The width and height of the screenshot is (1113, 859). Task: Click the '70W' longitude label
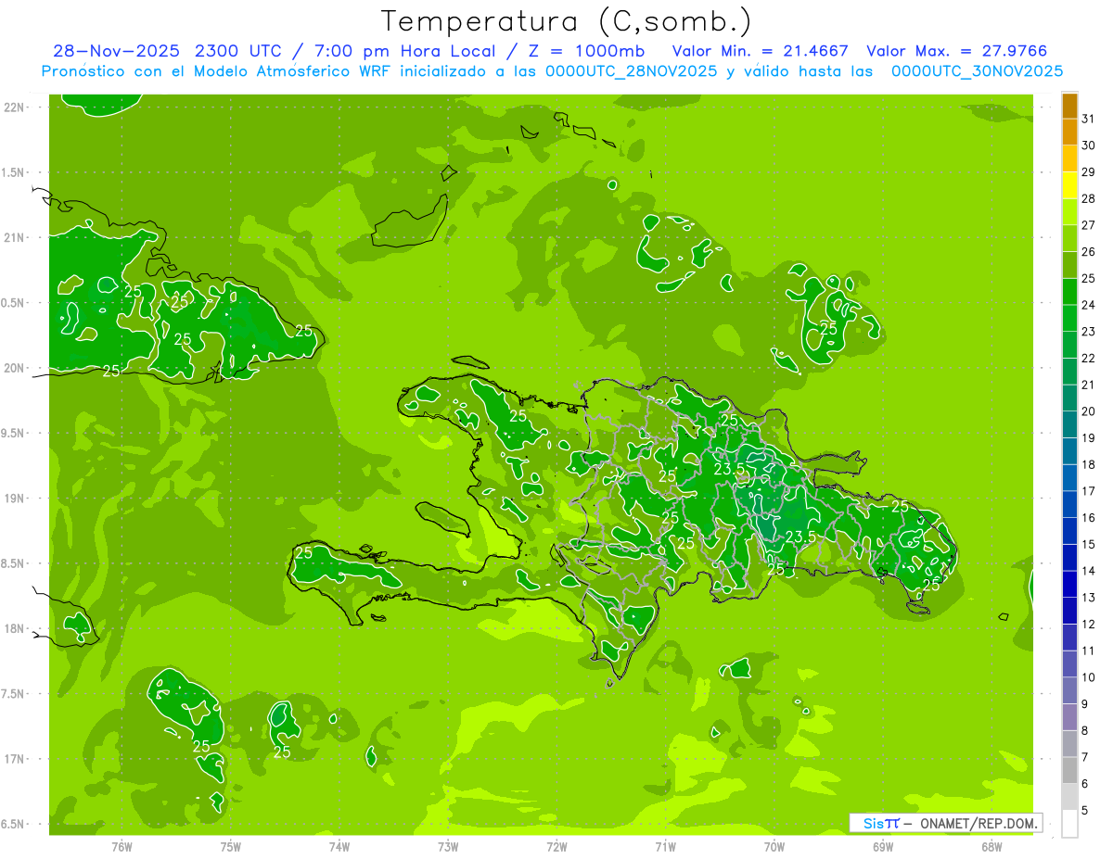click(x=774, y=847)
